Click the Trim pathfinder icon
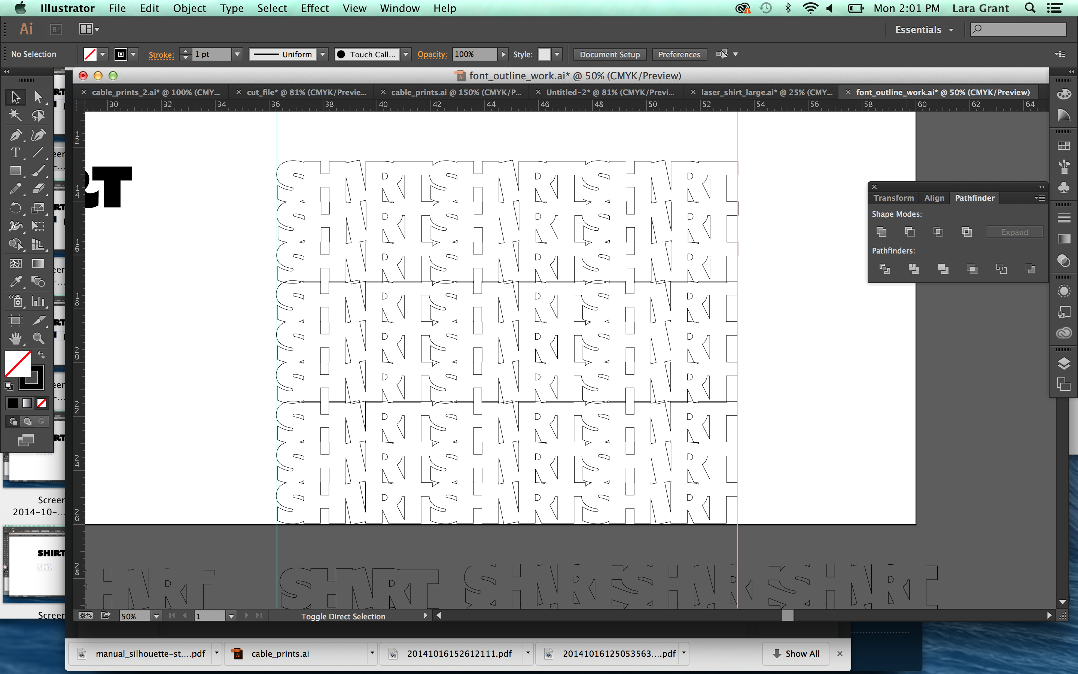Image resolution: width=1078 pixels, height=674 pixels. pos(914,269)
